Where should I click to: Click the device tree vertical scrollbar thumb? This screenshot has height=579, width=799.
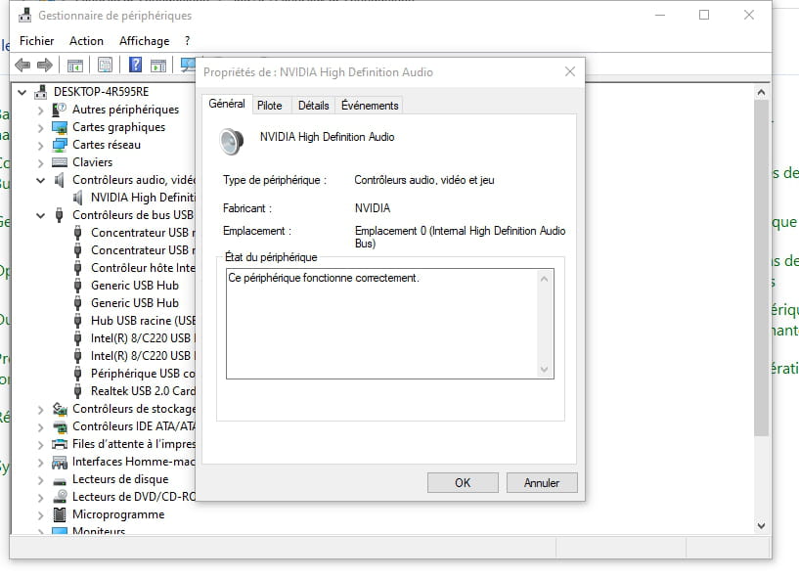point(761,268)
